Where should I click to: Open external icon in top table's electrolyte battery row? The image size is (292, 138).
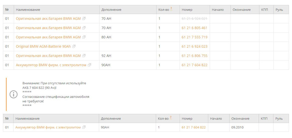pos(89,65)
